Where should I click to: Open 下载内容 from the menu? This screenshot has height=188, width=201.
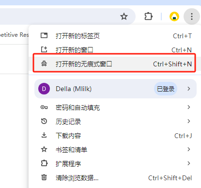point(115,136)
